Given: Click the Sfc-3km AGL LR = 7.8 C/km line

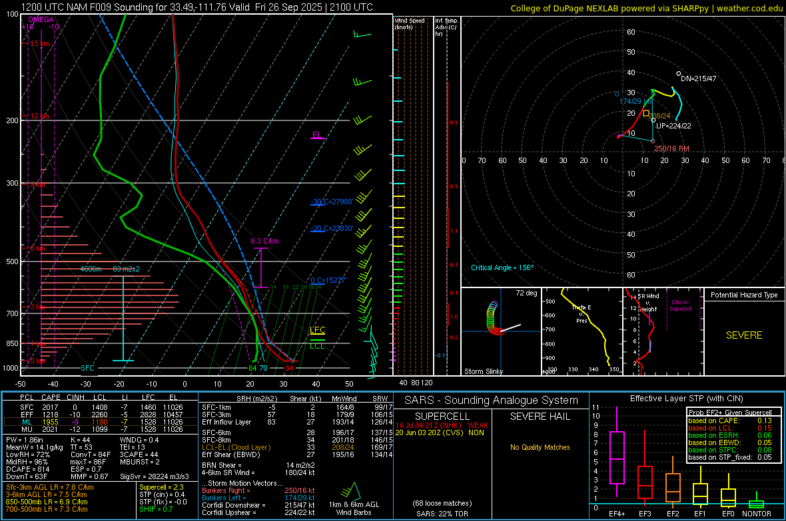Looking at the screenshot, I should point(50,487).
